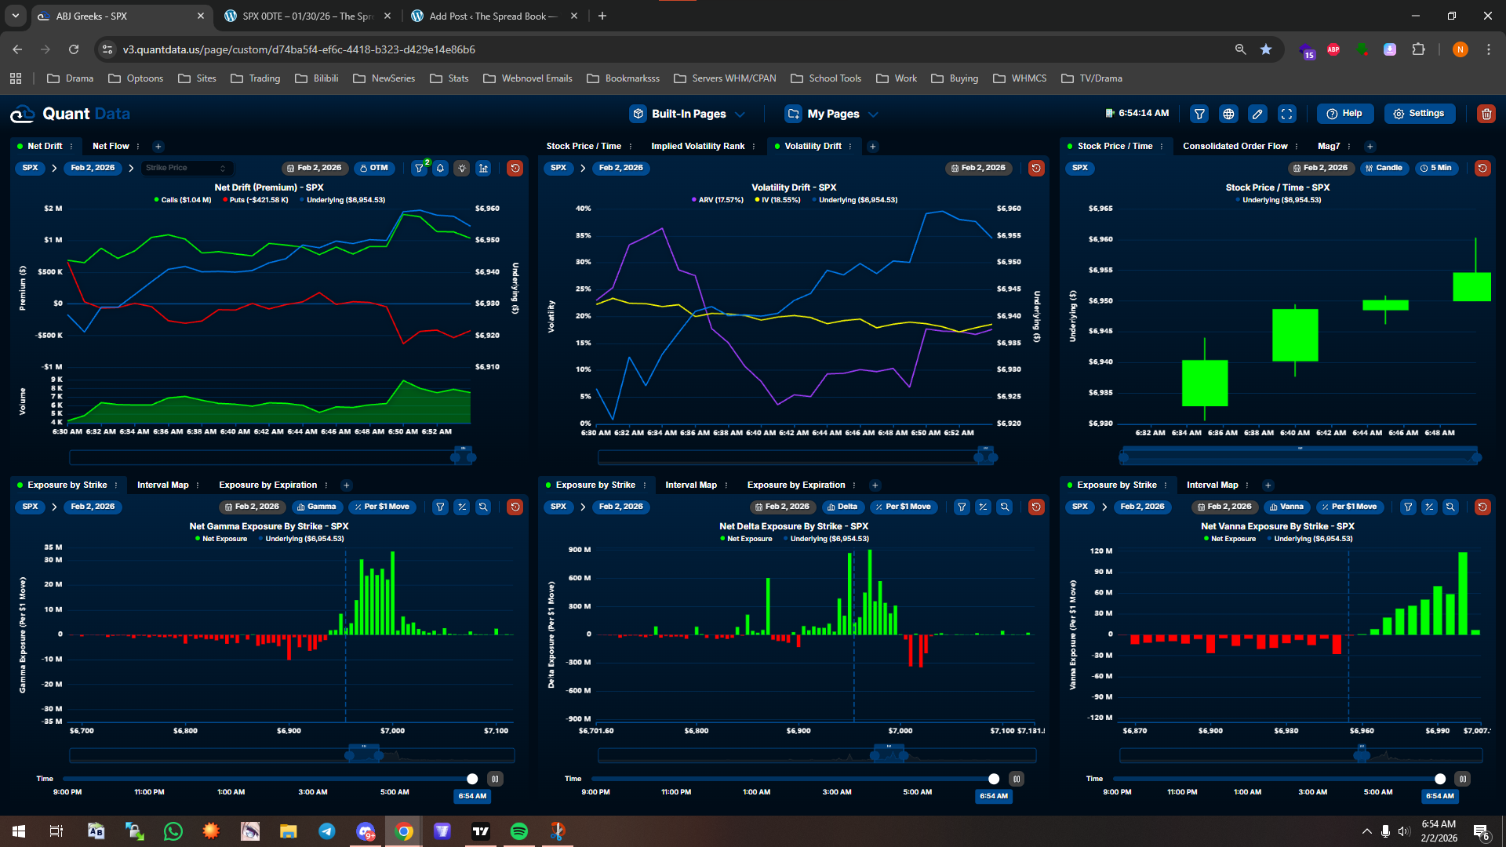The width and height of the screenshot is (1506, 847).
Task: Open the My Pages dropdown
Action: [x=831, y=114]
